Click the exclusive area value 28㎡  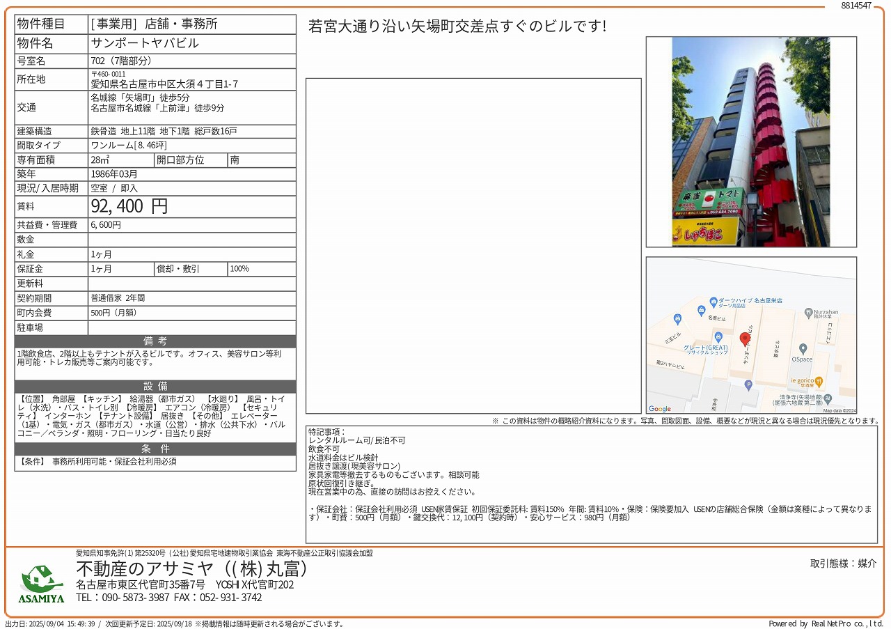pos(101,160)
